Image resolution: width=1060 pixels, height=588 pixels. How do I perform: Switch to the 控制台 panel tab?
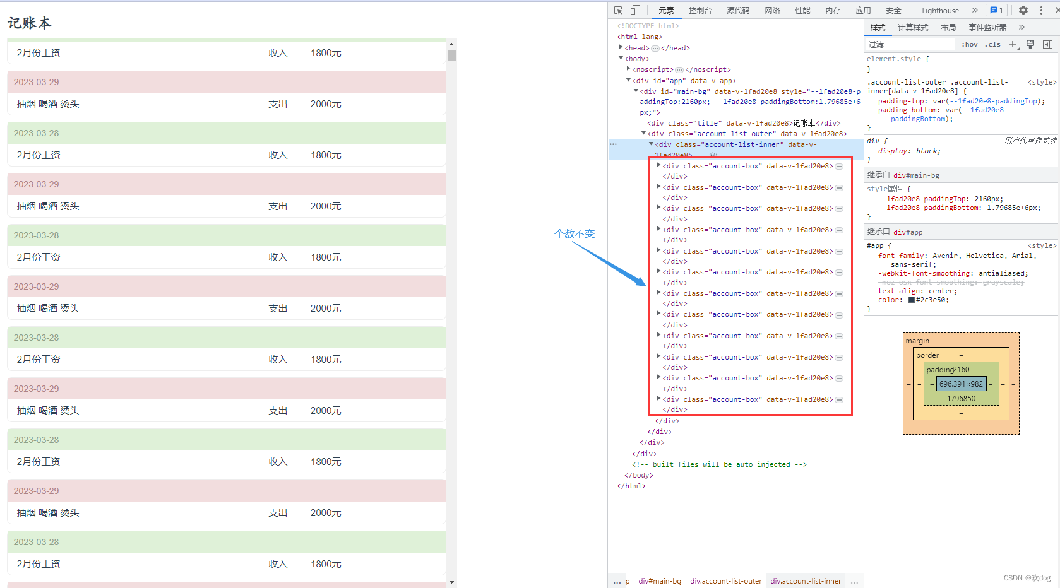point(700,10)
